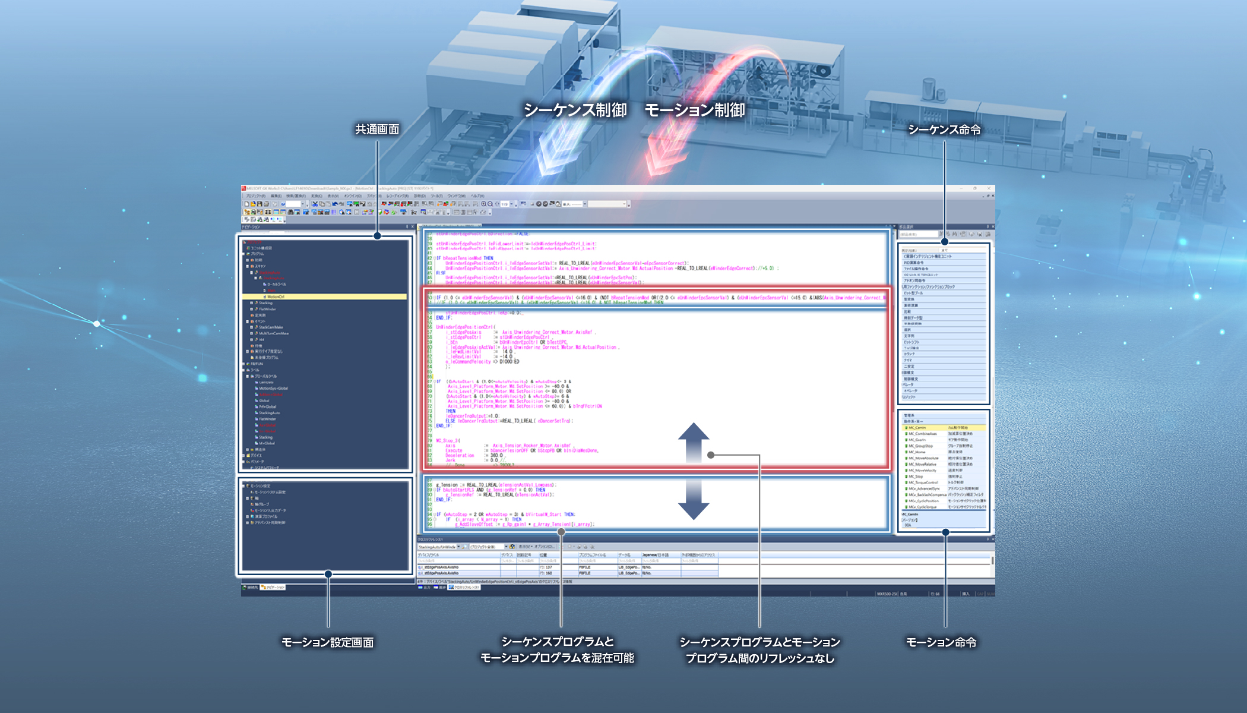Select MotionCtrl in the navigation tree

click(x=276, y=296)
